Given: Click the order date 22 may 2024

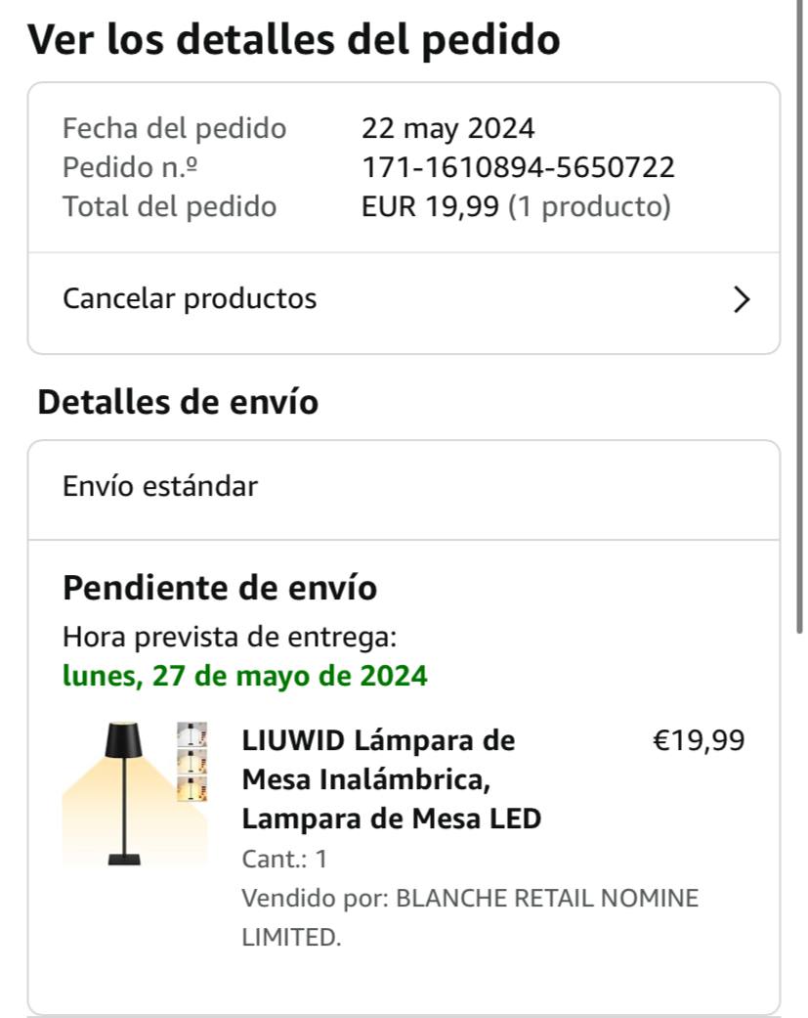Looking at the screenshot, I should point(447,128).
